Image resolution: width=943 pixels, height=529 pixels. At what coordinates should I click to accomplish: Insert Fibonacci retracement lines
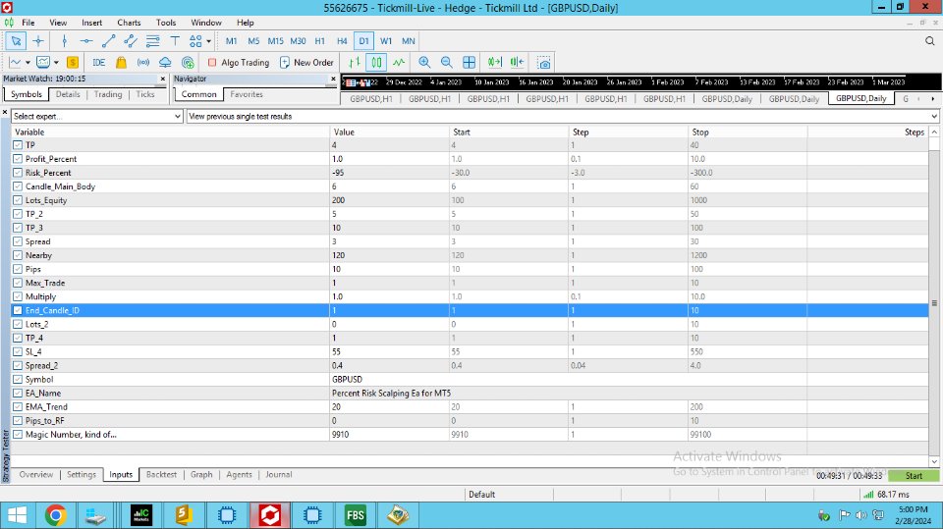(153, 41)
